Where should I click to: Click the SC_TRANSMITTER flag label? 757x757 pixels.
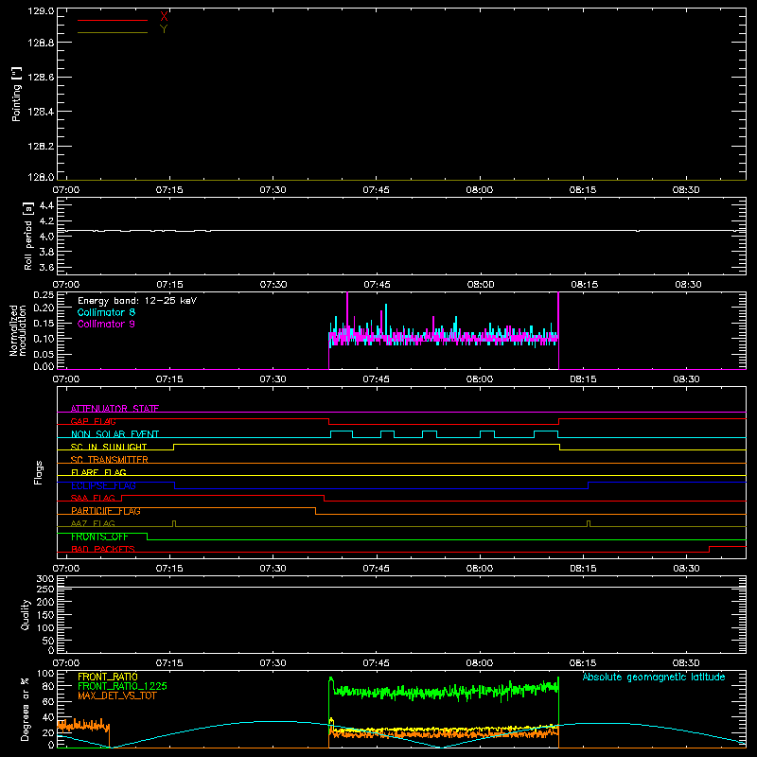(x=109, y=460)
